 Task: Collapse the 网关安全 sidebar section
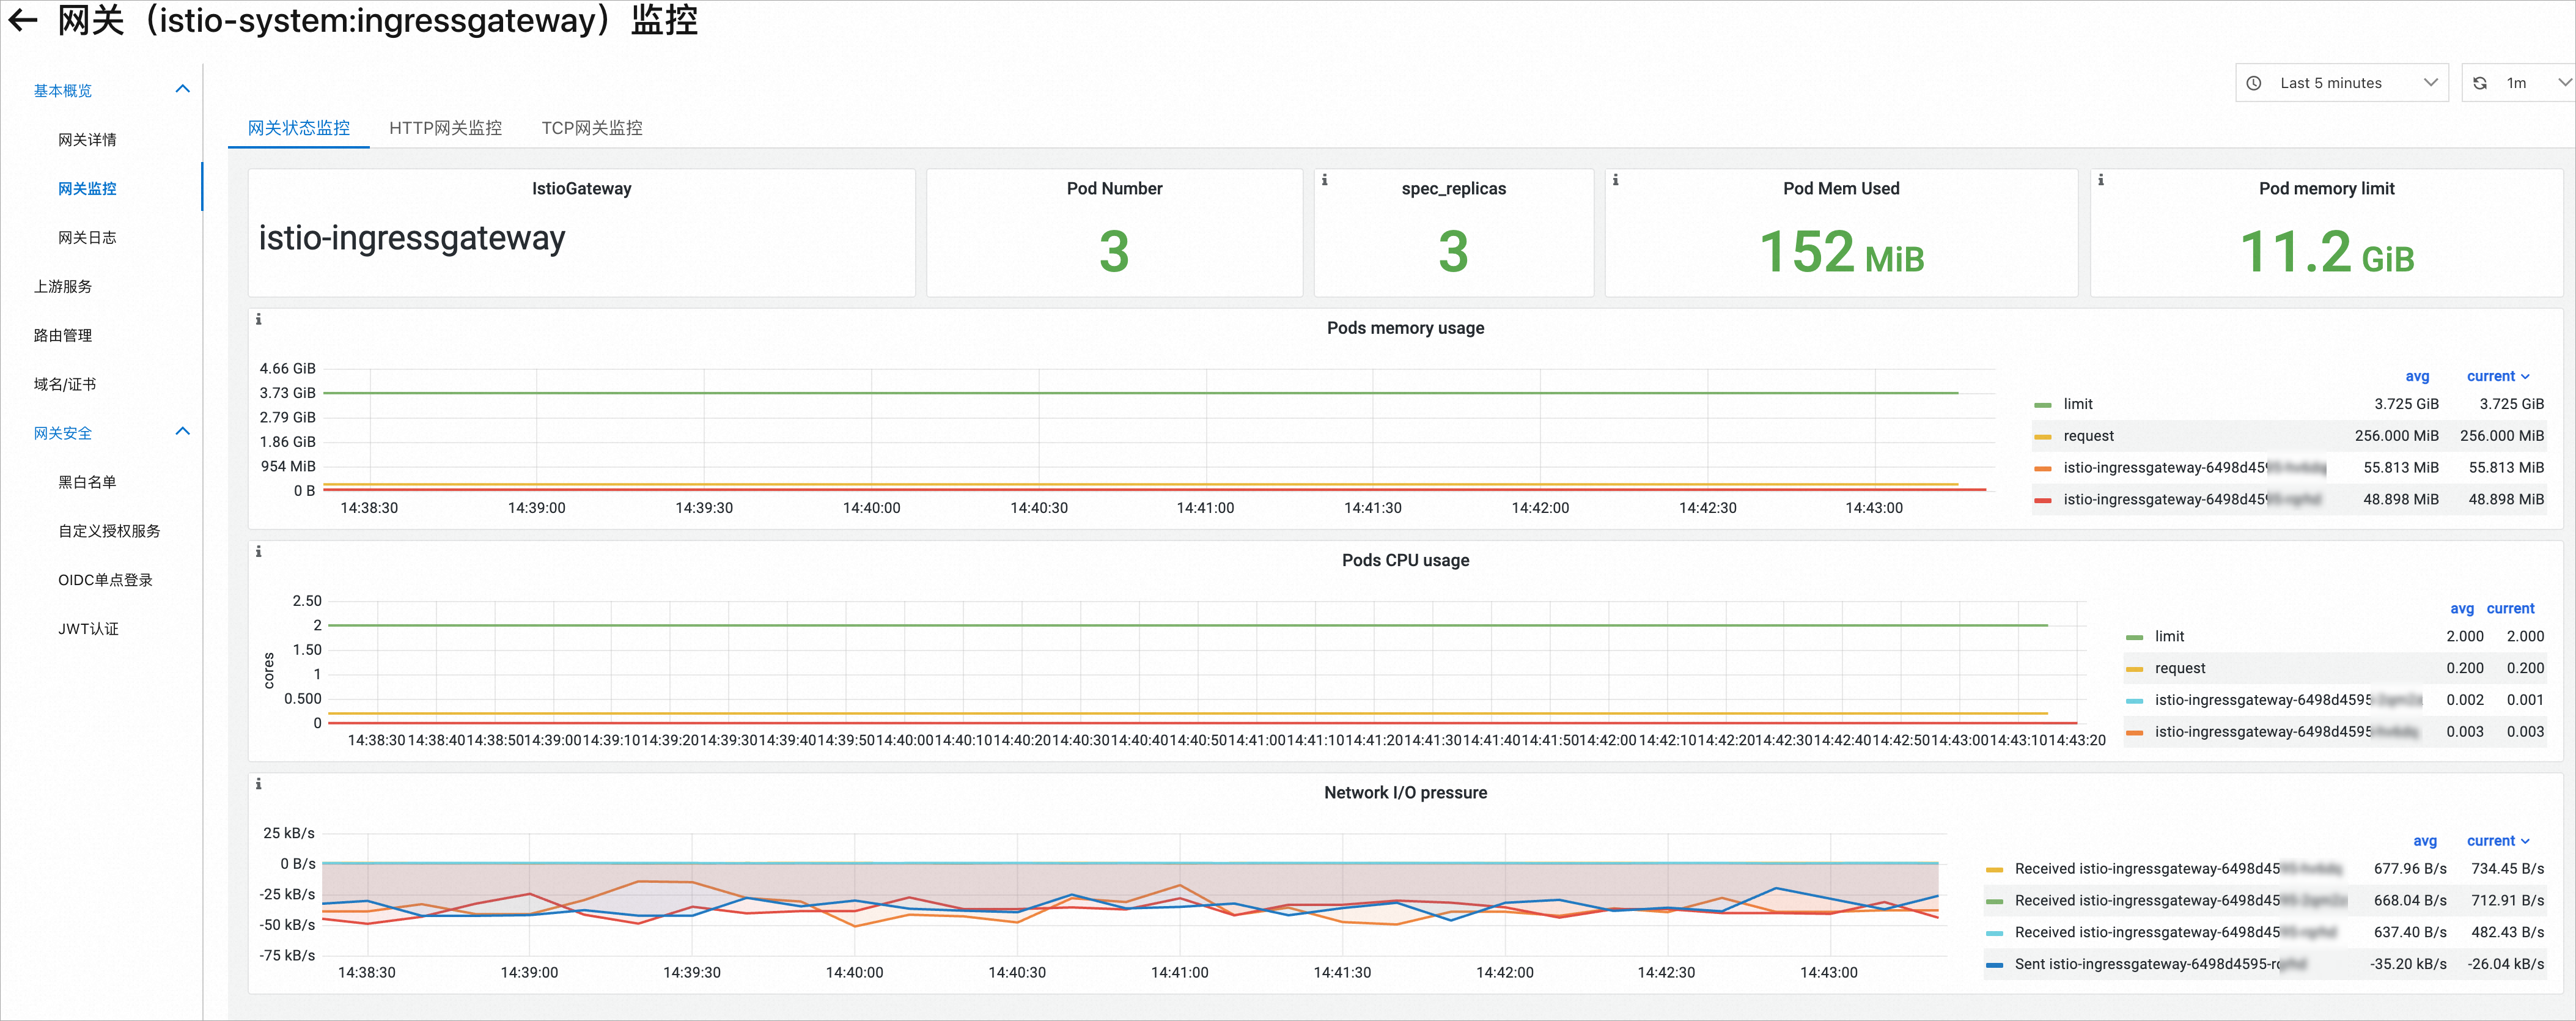tap(182, 432)
